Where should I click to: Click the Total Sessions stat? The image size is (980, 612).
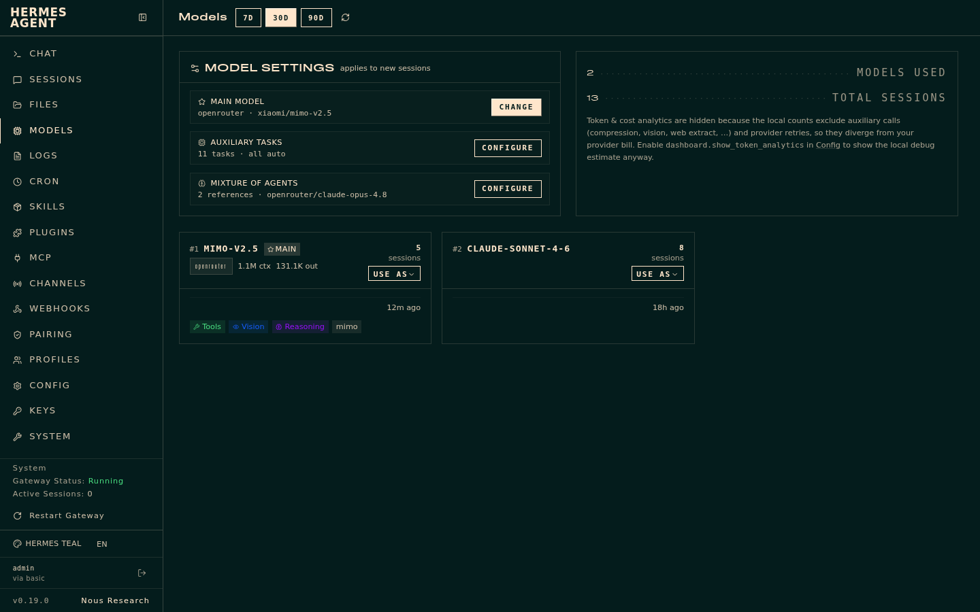[766, 98]
